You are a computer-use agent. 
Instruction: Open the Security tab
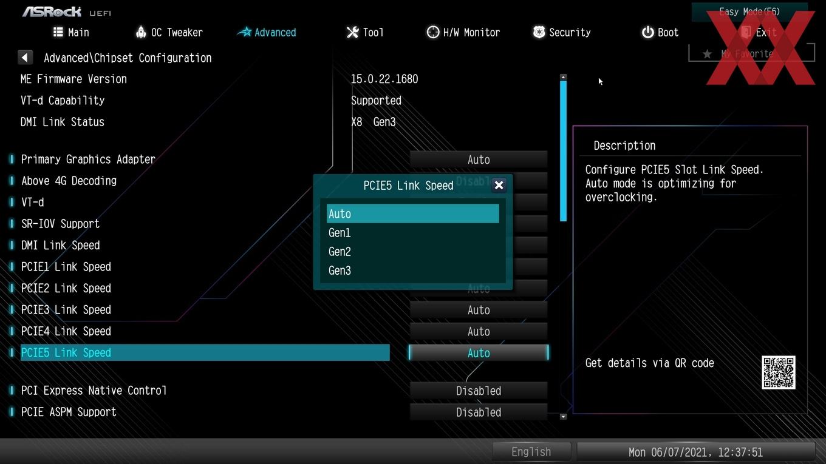(x=562, y=32)
